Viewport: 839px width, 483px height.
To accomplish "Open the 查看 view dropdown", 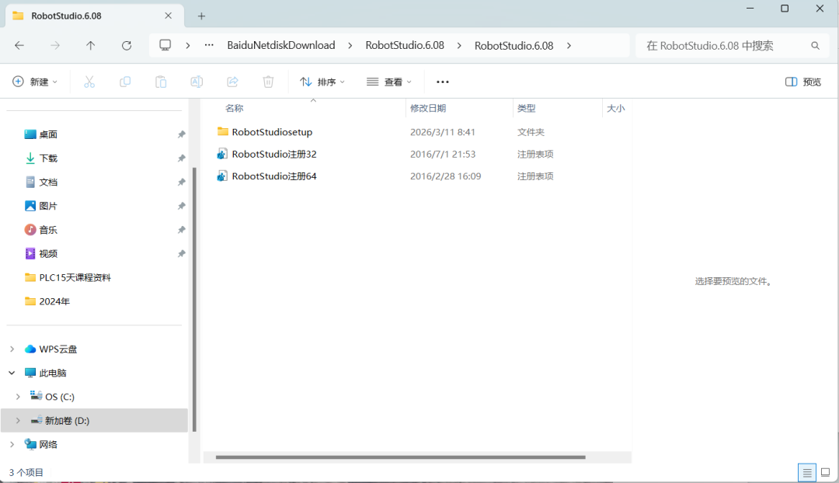I will [x=388, y=82].
